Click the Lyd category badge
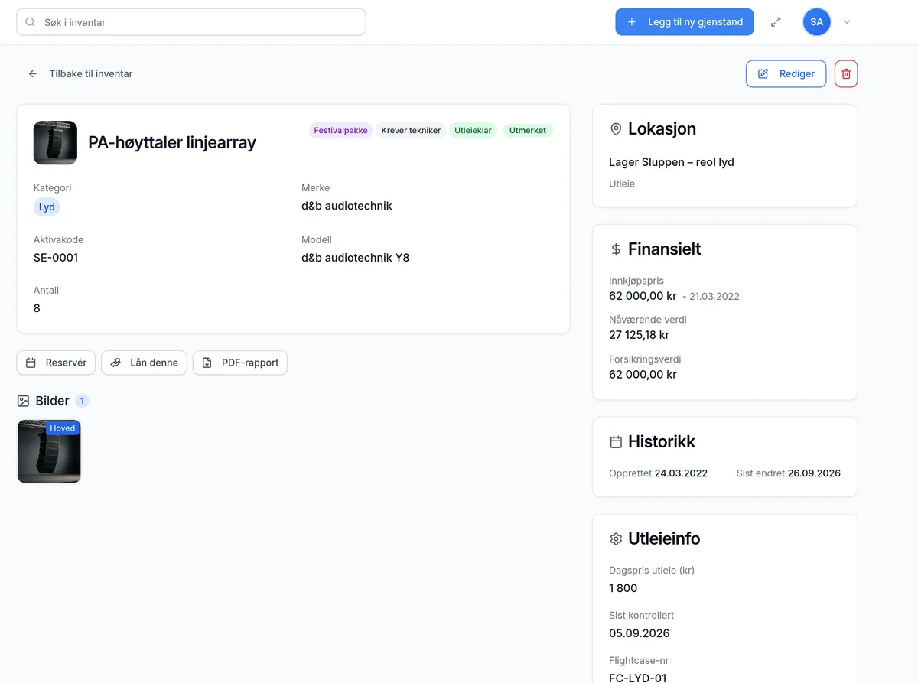This screenshot has width=918, height=683. [x=47, y=207]
